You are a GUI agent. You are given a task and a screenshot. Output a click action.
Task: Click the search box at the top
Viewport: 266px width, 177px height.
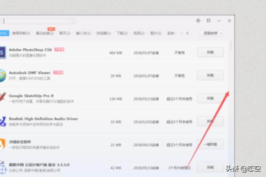point(40,21)
